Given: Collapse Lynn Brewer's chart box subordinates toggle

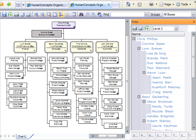Looking at the screenshot, I should click(x=34, y=51).
